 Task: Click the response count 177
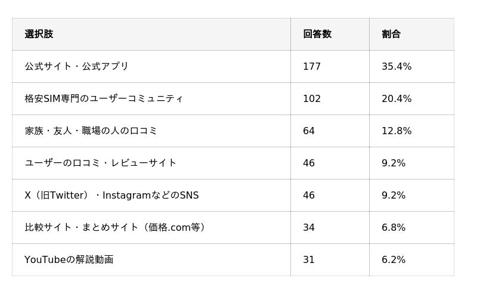[x=312, y=67]
